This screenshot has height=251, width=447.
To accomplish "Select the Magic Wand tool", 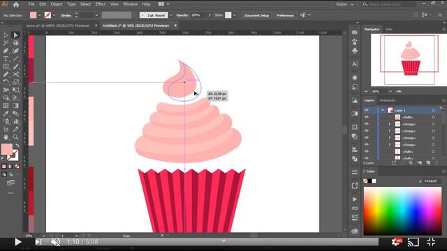I will [6, 43].
